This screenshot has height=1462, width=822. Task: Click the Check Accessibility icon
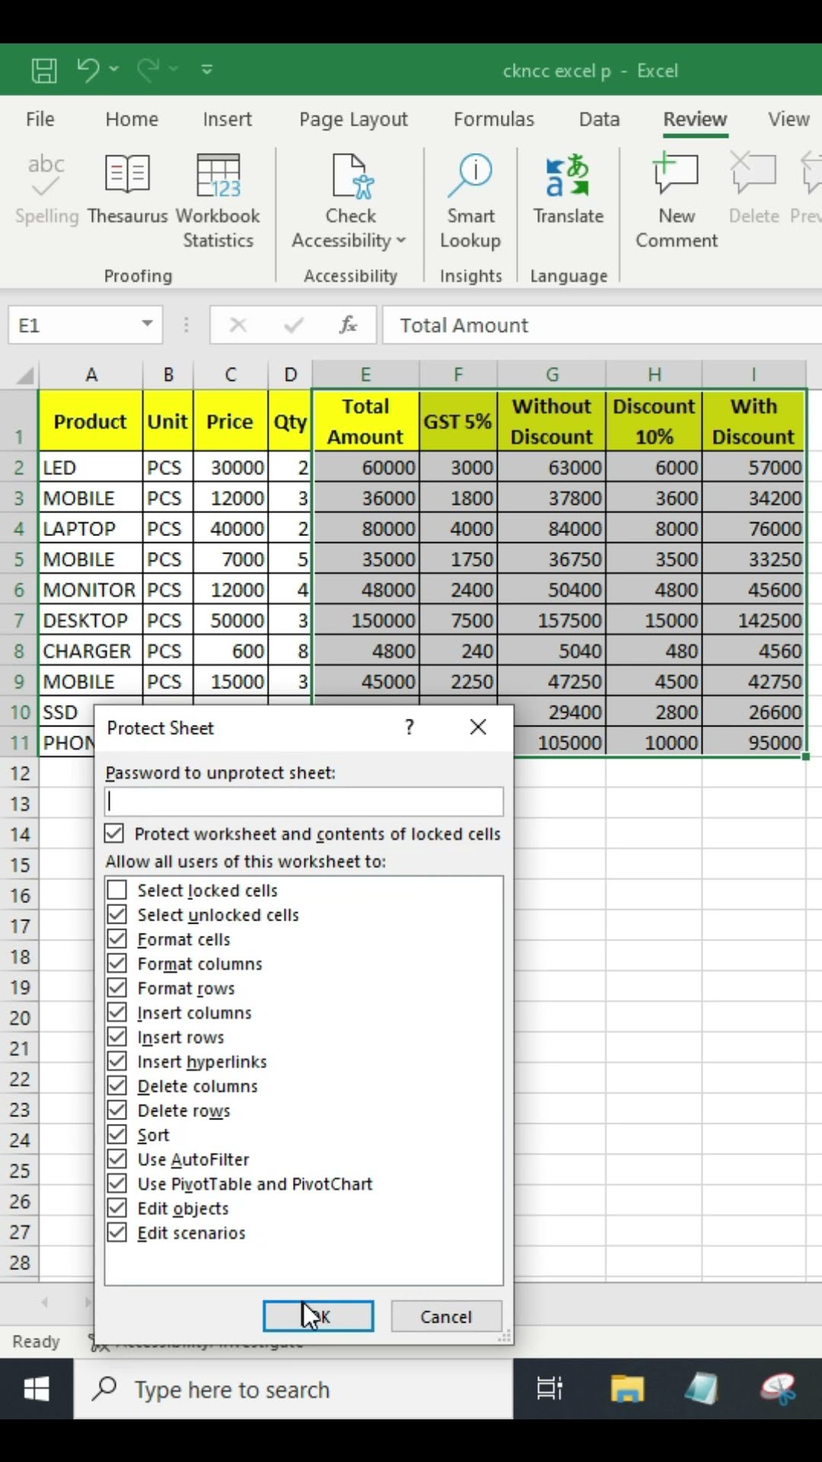(x=351, y=177)
